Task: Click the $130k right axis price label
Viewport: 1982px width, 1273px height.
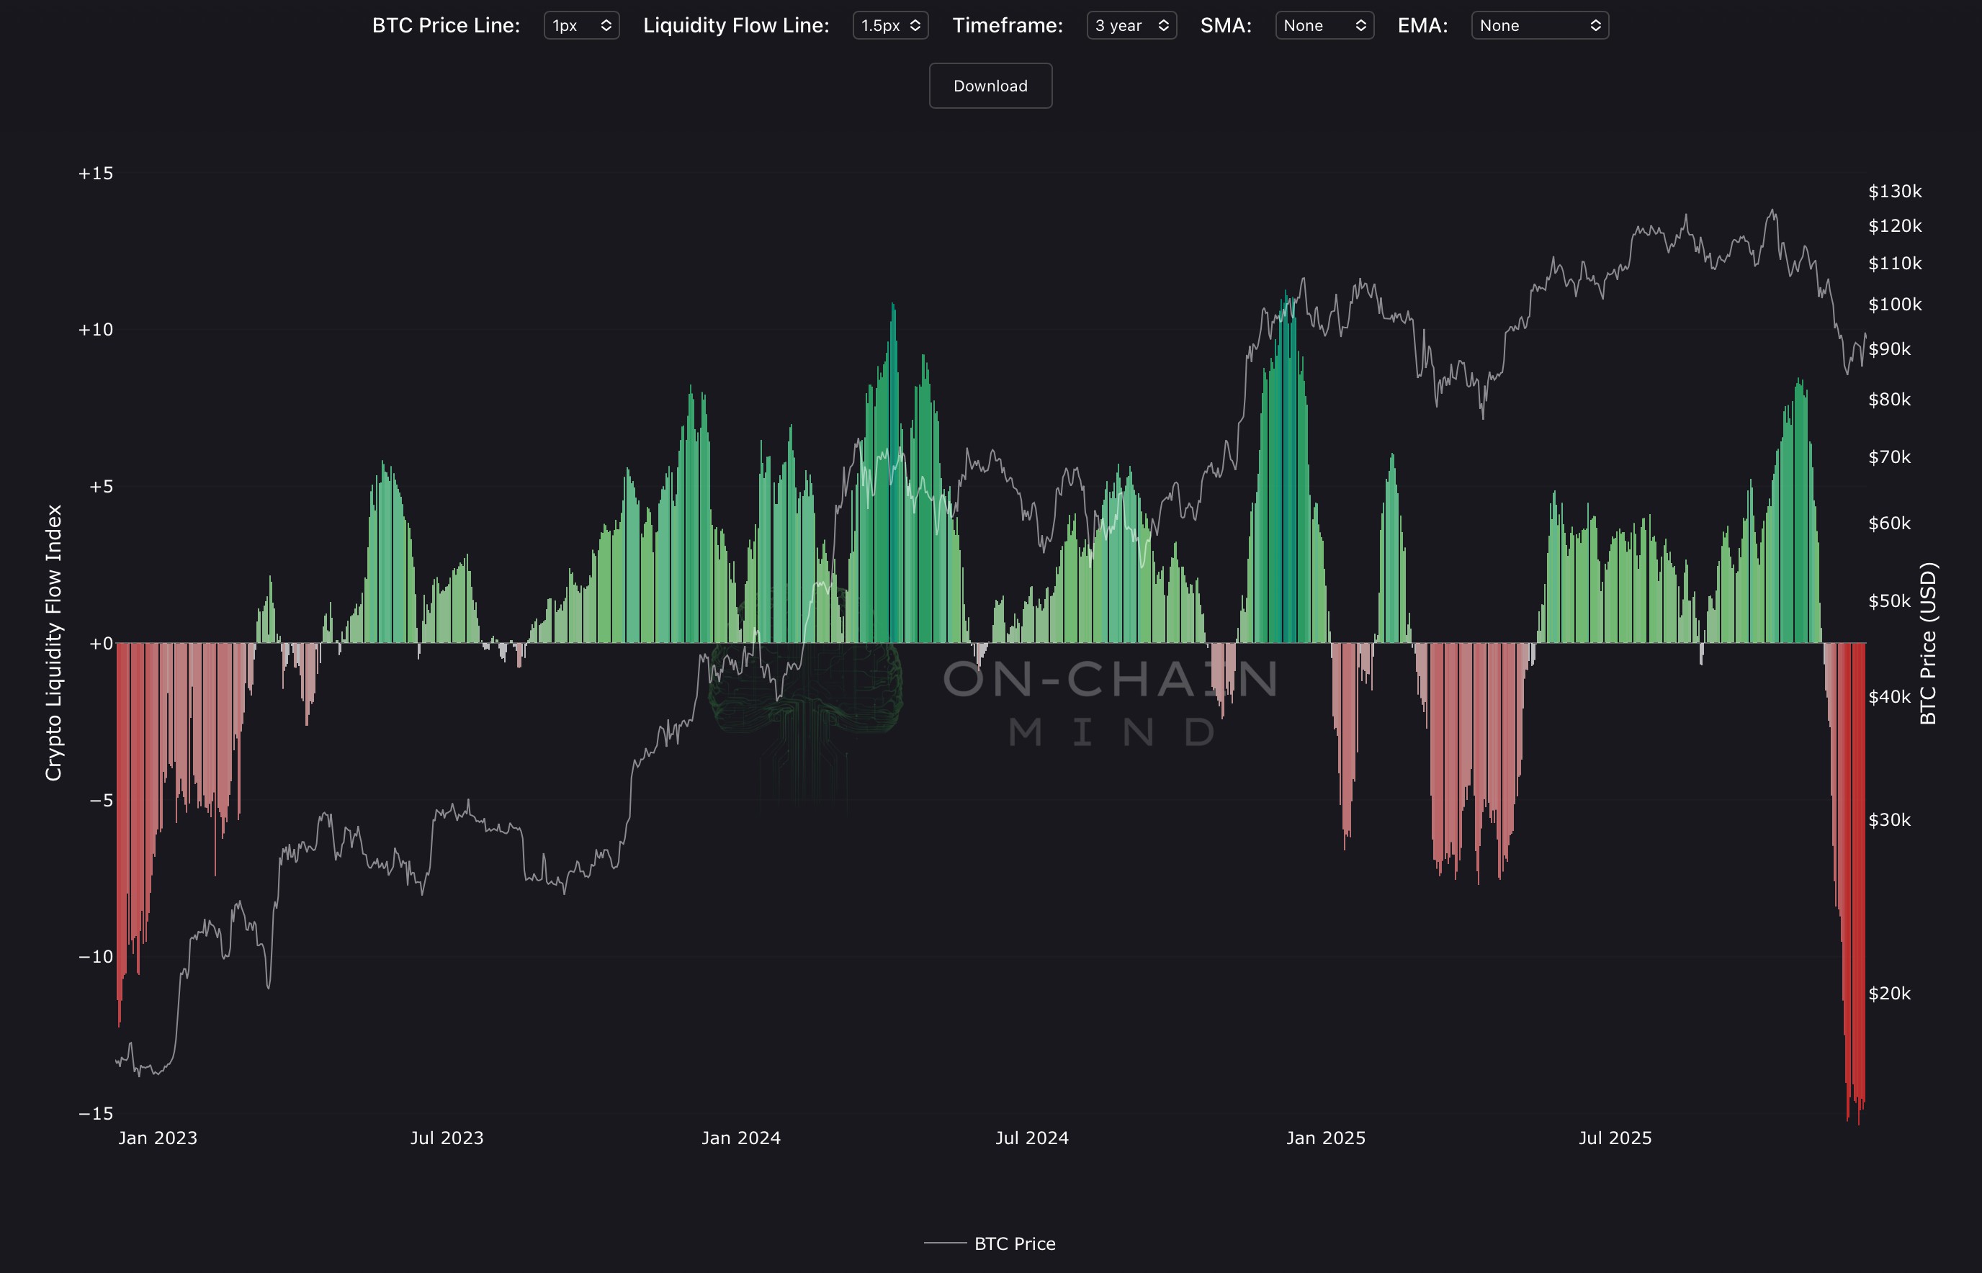Action: 1894,192
